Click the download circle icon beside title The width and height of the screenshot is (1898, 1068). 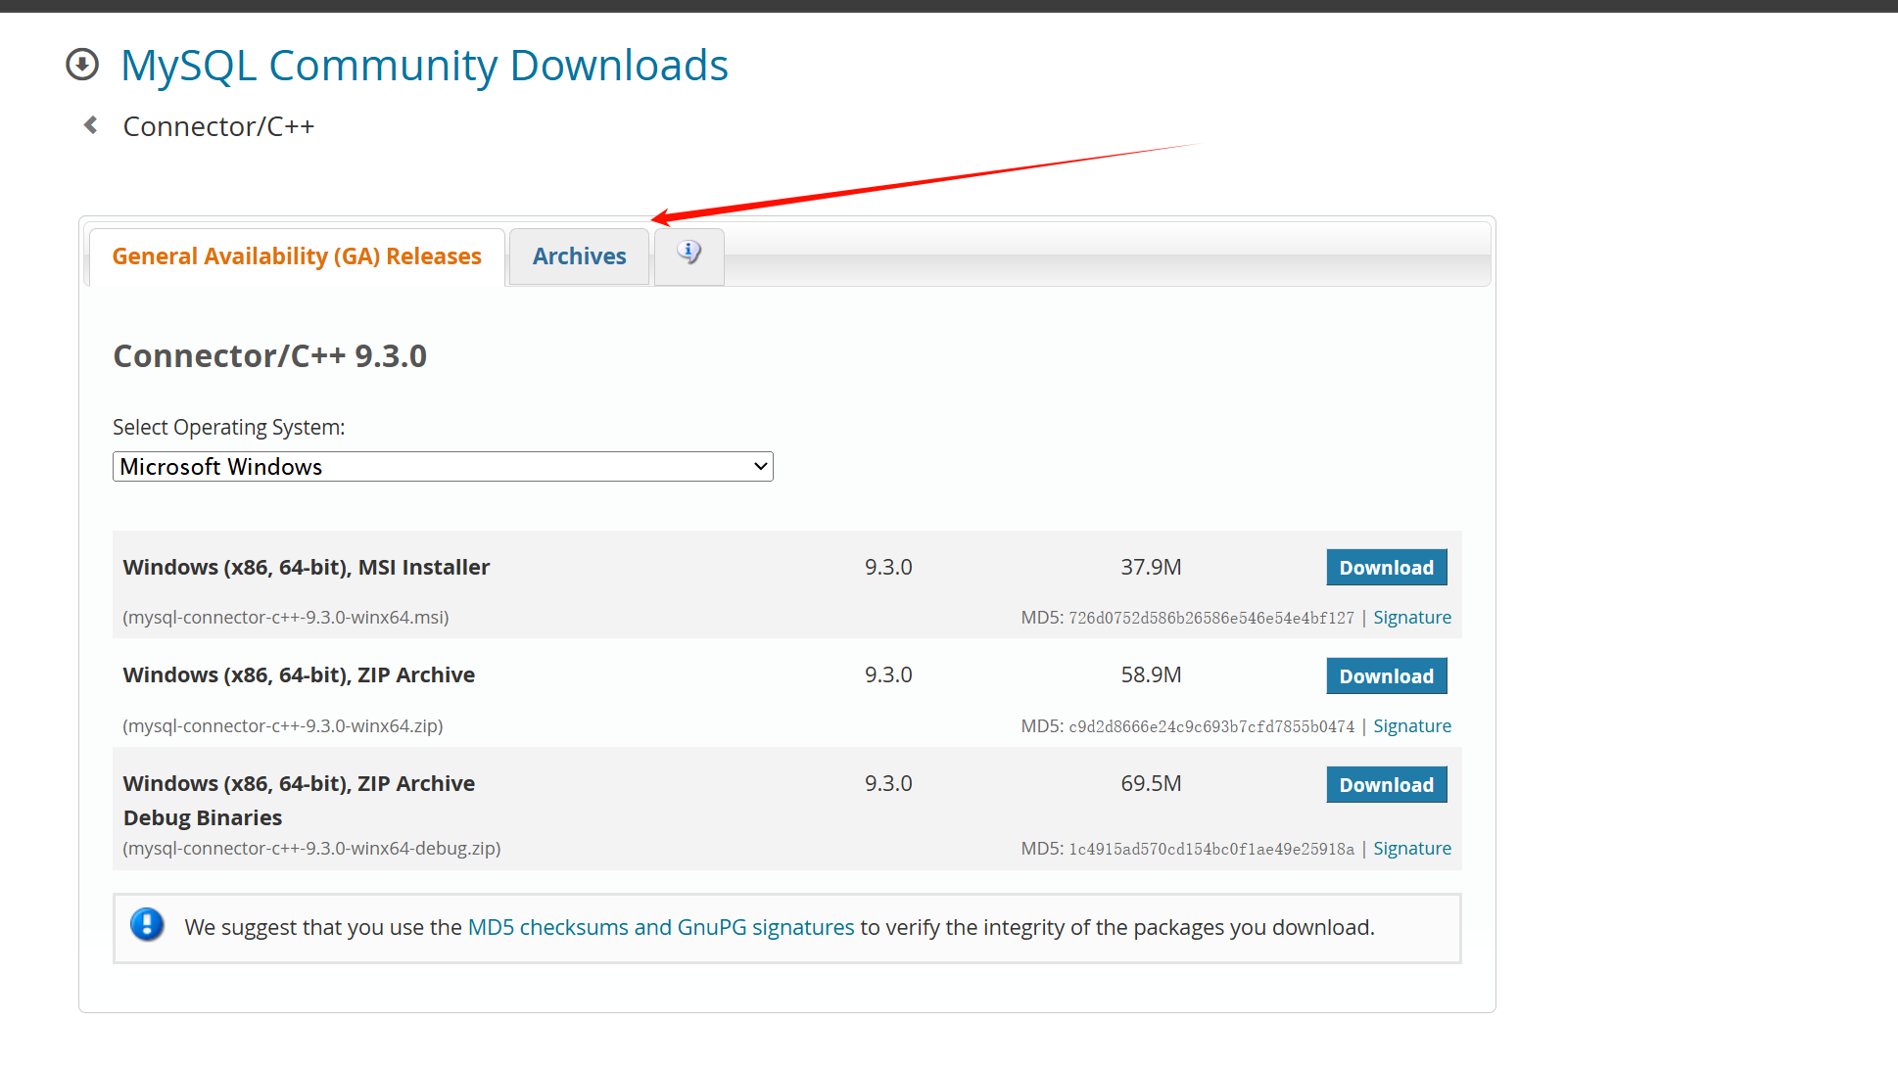point(82,65)
